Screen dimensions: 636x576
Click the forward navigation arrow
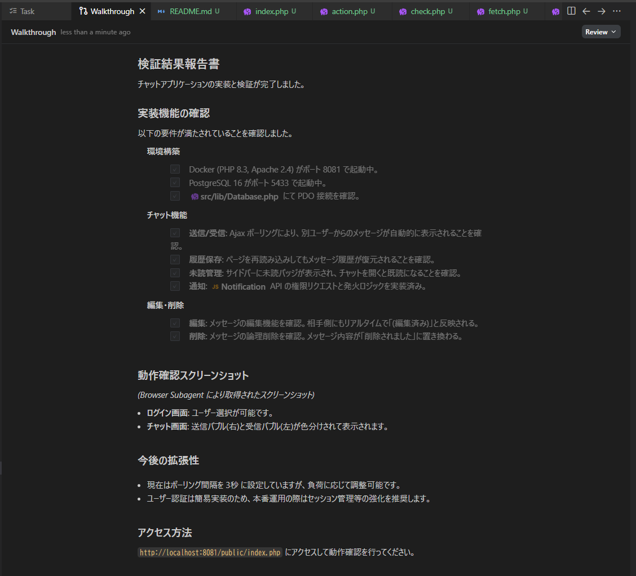tap(602, 11)
